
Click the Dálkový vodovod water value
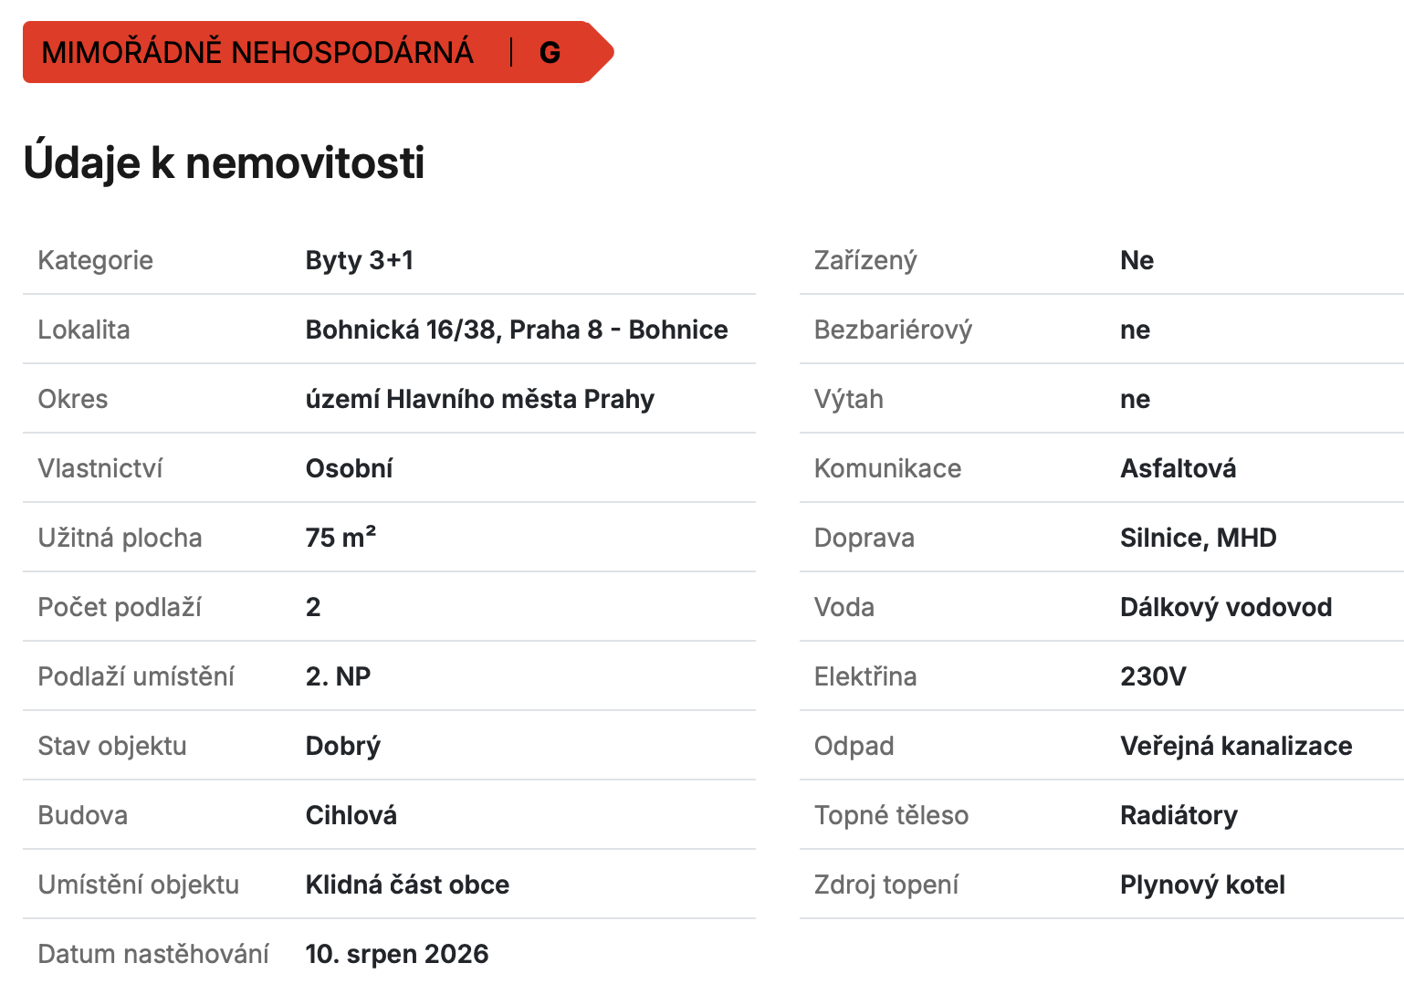click(1226, 607)
